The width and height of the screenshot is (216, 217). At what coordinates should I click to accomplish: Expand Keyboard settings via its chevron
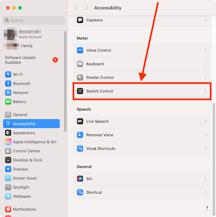pos(205,64)
